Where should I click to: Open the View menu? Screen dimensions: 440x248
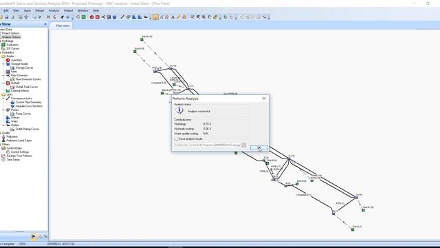16,10
